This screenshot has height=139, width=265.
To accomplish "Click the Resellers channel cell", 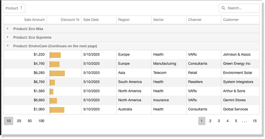I will click(204, 82).
